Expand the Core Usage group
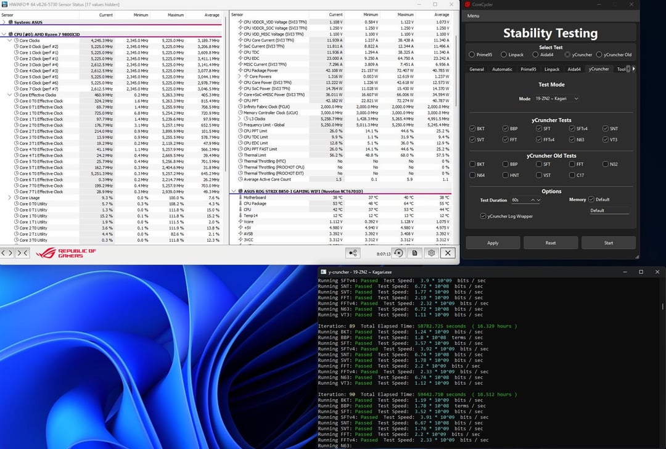This screenshot has width=666, height=449. (10, 197)
